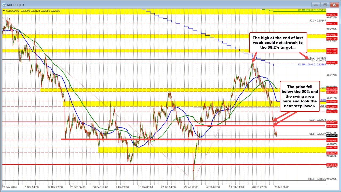The image size is (341, 192).
Task: Click the '100.0 - 0.60875' Fibonacci label
Action: click(317, 179)
